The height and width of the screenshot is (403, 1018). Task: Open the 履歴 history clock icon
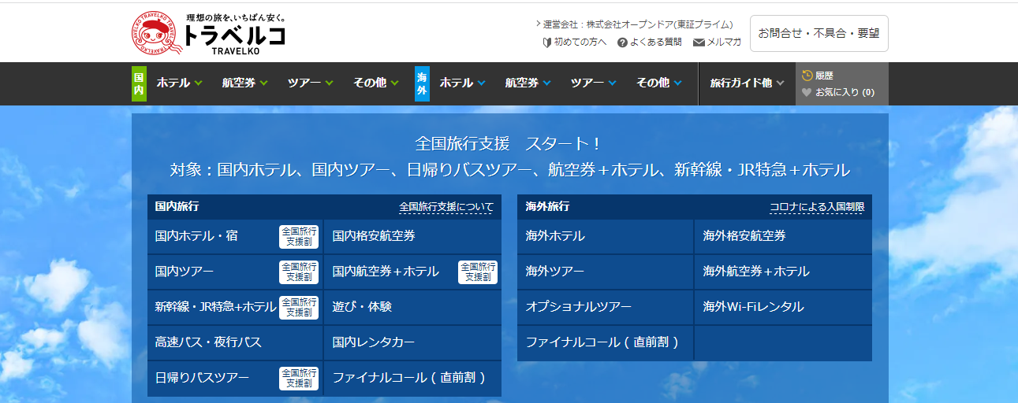tap(807, 76)
